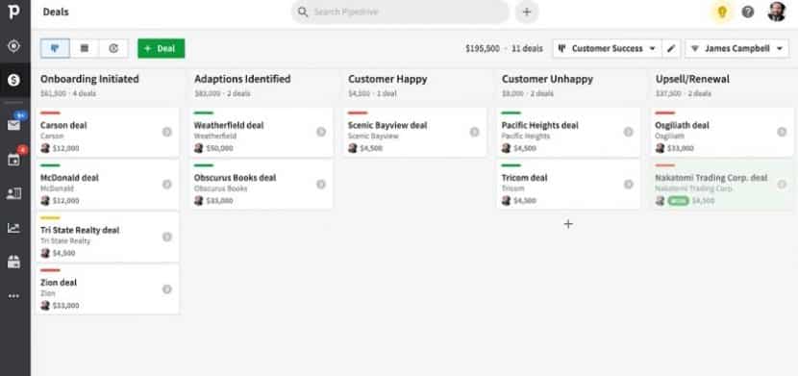The width and height of the screenshot is (798, 376).
Task: Open the Activities calendar icon in sidebar
Action: tap(13, 160)
